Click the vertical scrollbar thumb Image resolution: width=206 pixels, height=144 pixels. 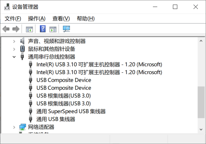pos(201,102)
